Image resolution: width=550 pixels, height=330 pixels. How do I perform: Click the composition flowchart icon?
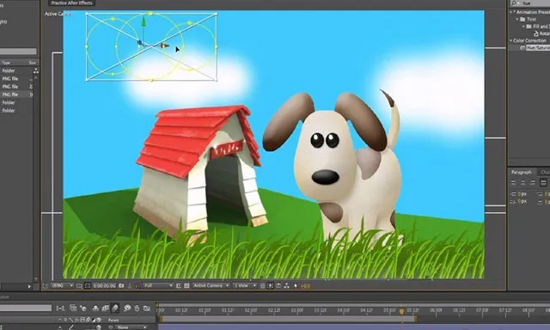coord(286,286)
